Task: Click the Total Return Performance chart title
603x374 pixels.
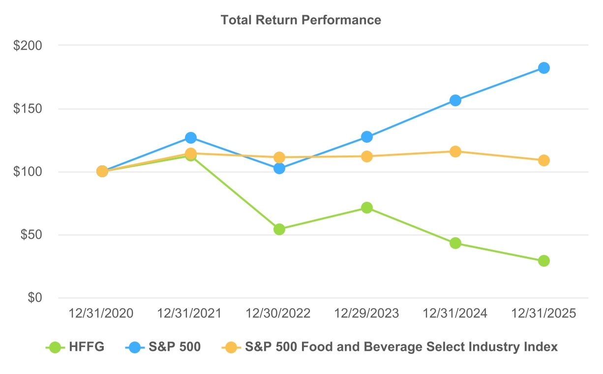Action: tap(301, 20)
